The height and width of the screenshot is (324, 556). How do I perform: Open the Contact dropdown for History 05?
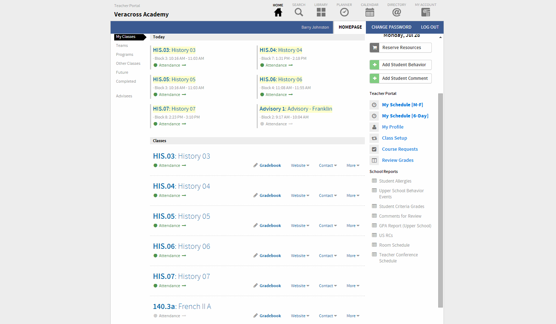pyautogui.click(x=328, y=225)
